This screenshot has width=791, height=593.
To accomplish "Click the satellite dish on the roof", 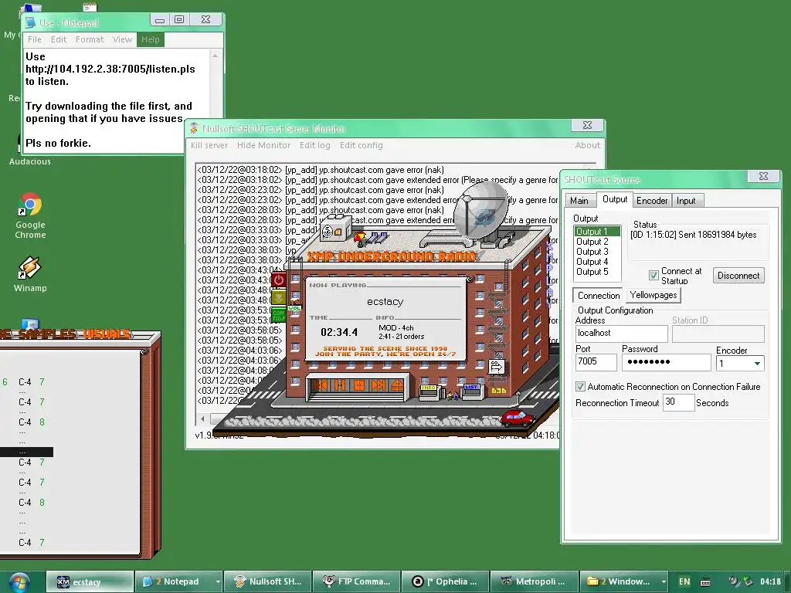I will 480,212.
